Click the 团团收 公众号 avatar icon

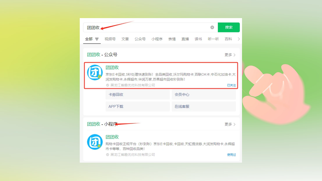pos(95,72)
